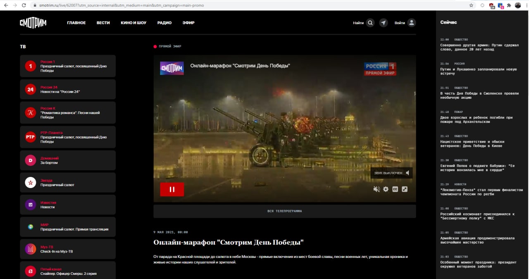
Task: Open 'Особенный момент праздника' headline
Action: [x=479, y=265]
